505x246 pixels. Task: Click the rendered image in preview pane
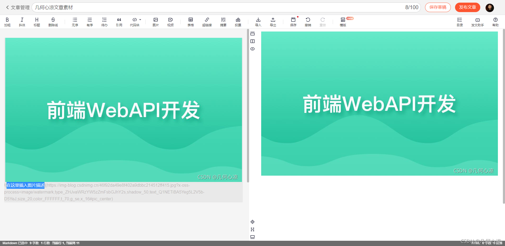380,103
